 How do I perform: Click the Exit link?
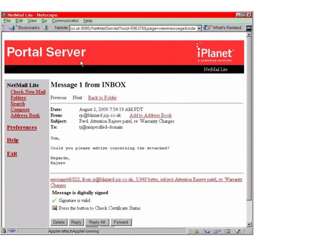click(x=12, y=154)
